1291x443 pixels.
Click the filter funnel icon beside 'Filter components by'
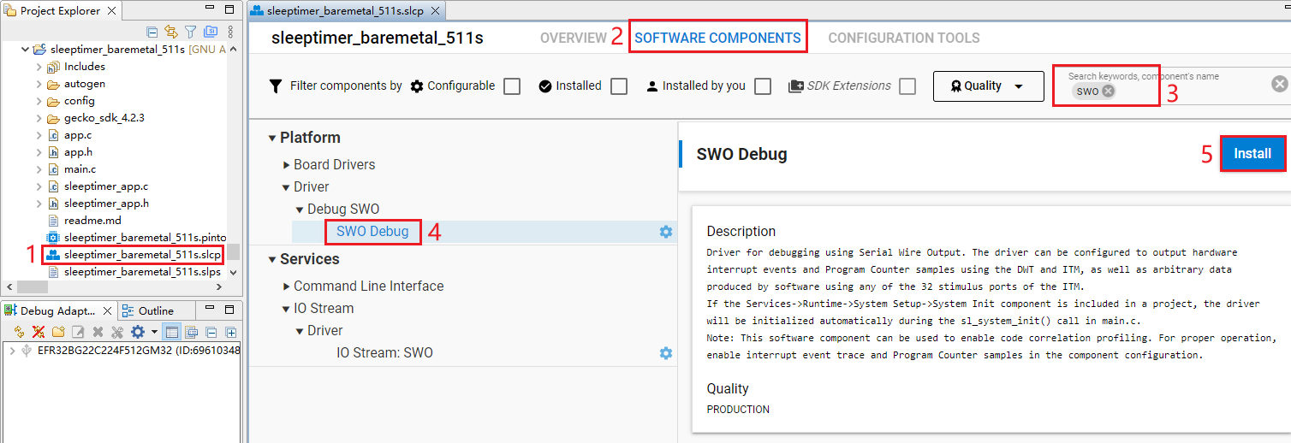coord(275,86)
